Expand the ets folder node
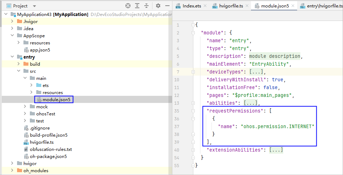 [31, 85]
